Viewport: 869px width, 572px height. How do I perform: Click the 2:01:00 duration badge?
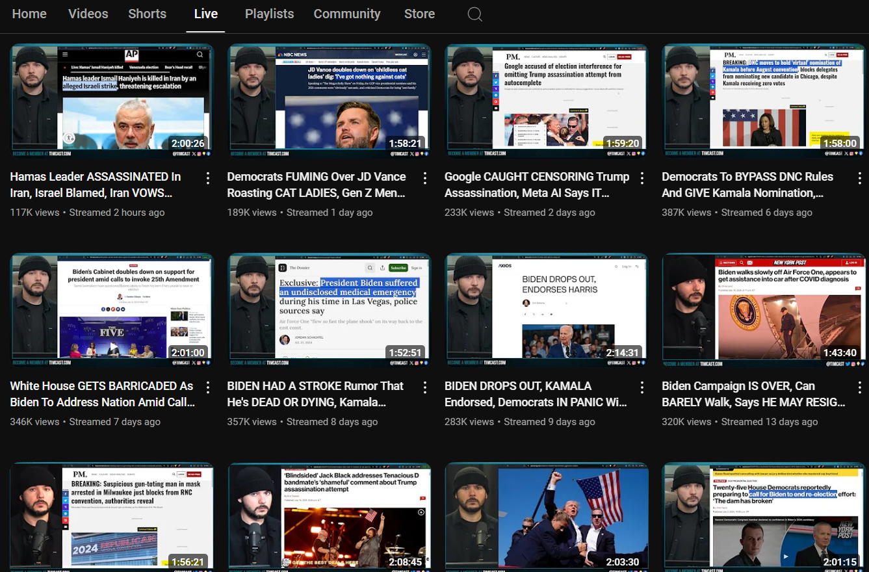(187, 353)
